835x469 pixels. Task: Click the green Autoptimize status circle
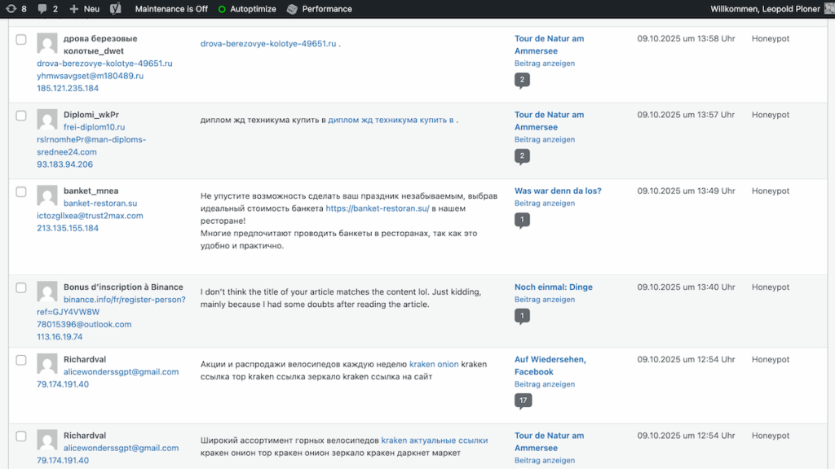coord(222,9)
